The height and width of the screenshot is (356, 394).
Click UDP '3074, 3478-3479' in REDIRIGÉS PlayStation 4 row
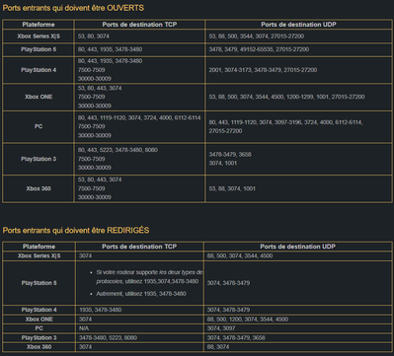point(228,310)
